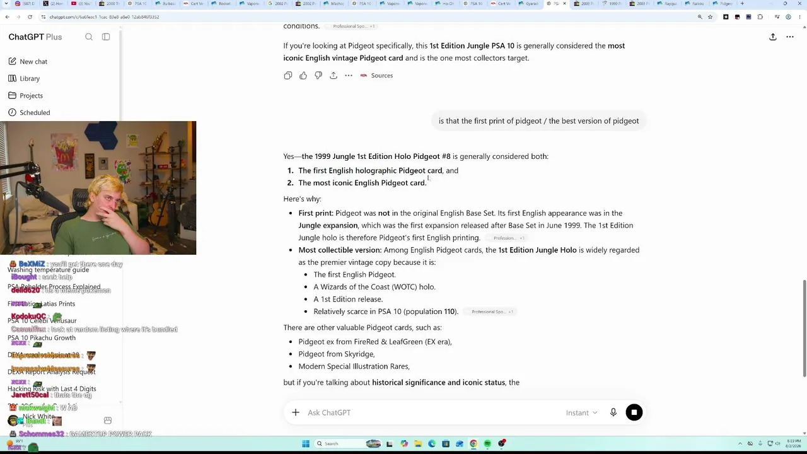Reload the page with refresh icon

[30, 17]
